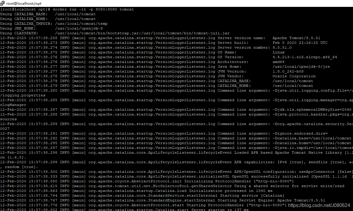The image size is (353, 211).
Task: Click the 'Feb 5 2020 22:26:25 UTC' build date
Action: point(300,43)
